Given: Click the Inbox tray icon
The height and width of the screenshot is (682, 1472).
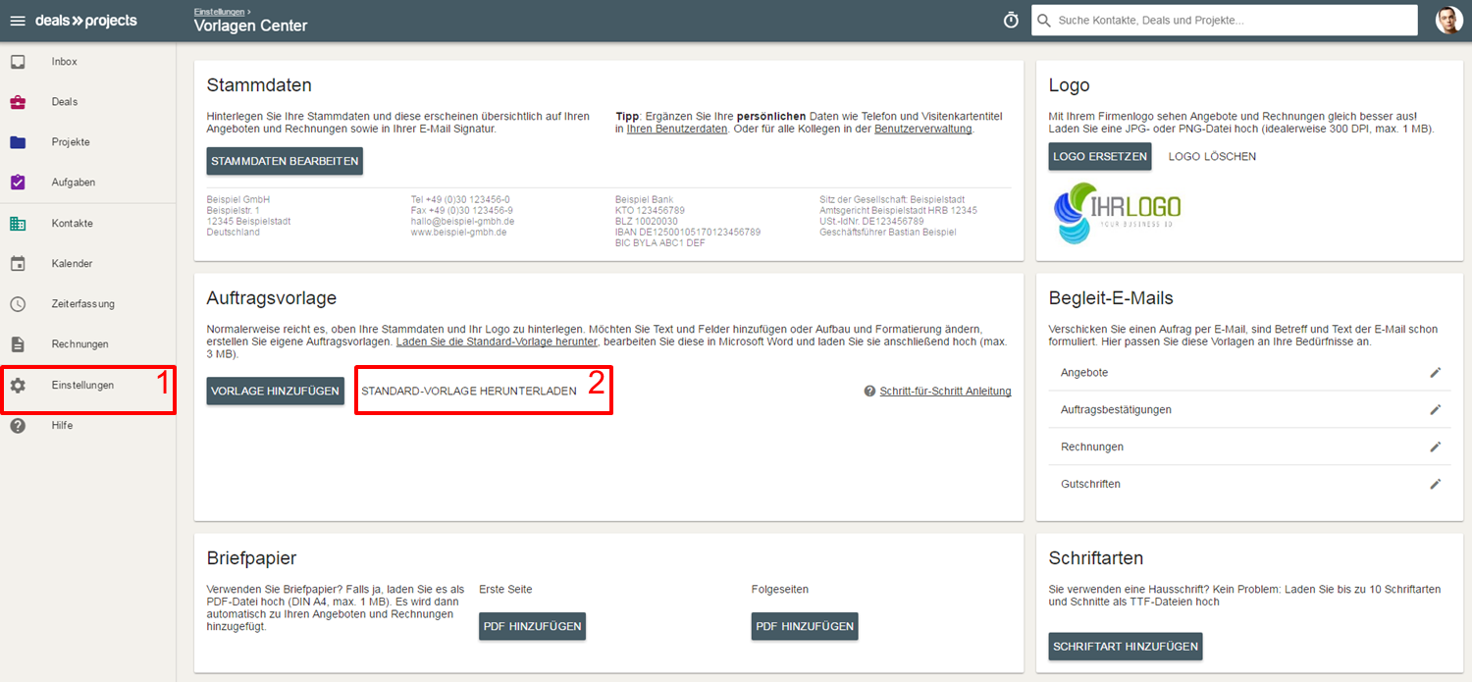Looking at the screenshot, I should (18, 62).
